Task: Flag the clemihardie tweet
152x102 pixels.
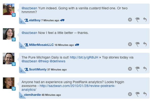Action: (138, 94)
